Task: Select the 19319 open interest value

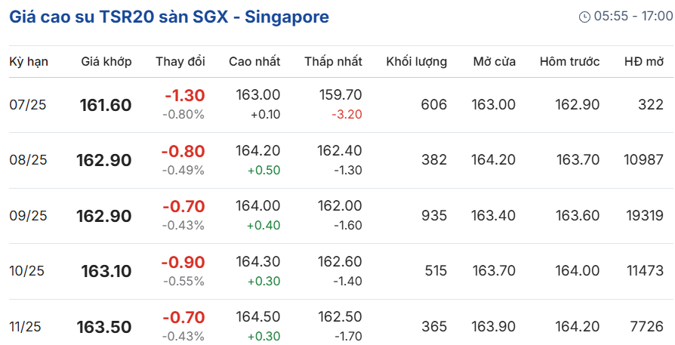Action: point(645,215)
